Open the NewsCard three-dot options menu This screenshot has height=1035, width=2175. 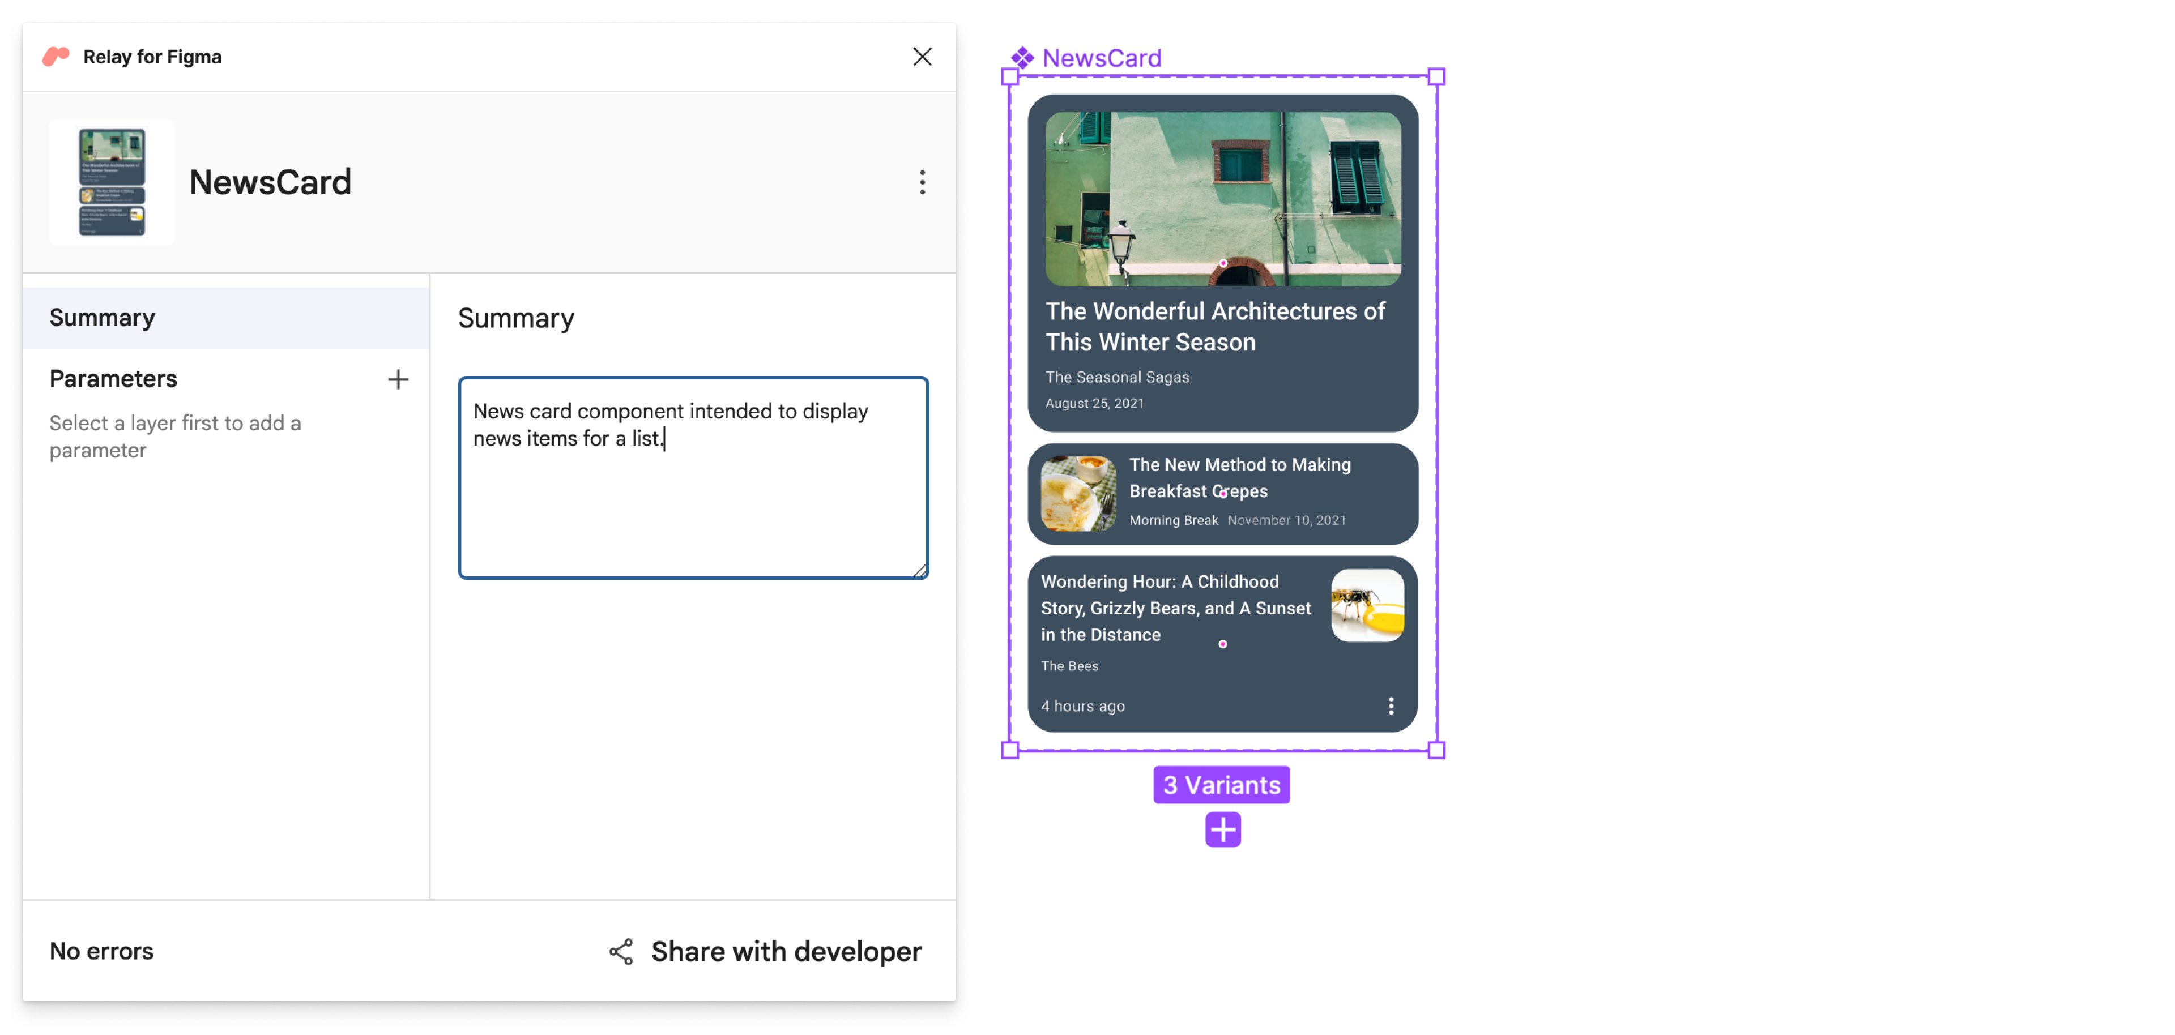pos(922,182)
